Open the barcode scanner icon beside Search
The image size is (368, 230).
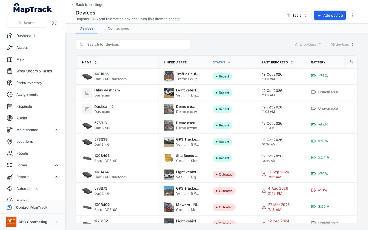coord(54,23)
